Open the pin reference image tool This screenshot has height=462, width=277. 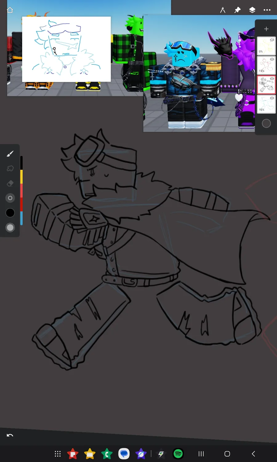point(238,10)
